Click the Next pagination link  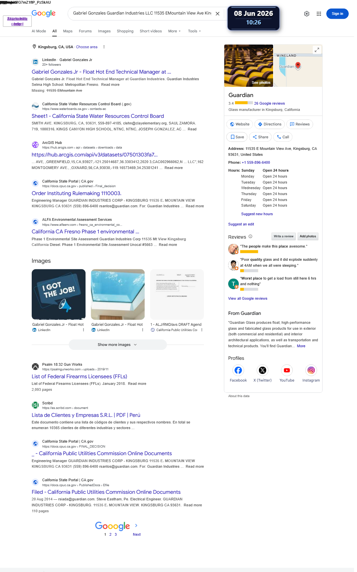coord(137,534)
